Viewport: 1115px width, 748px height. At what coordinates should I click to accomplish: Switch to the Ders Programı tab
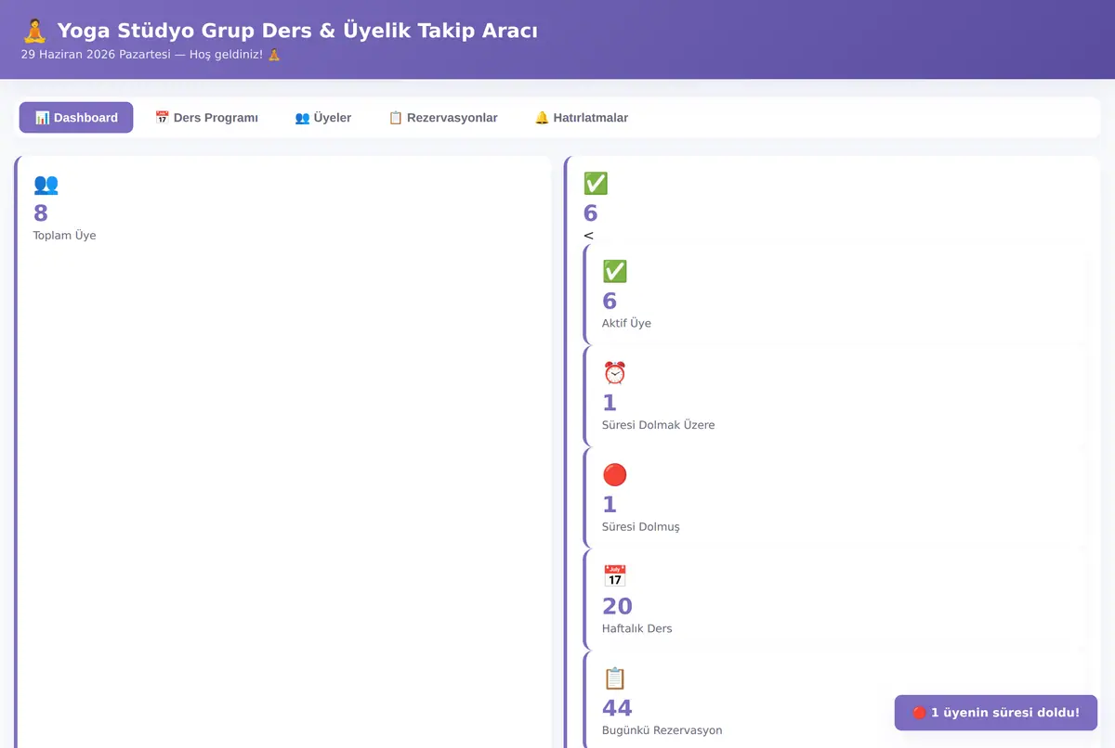click(x=206, y=118)
